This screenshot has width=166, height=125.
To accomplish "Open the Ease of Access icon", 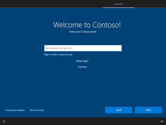I will click(x=4, y=121).
